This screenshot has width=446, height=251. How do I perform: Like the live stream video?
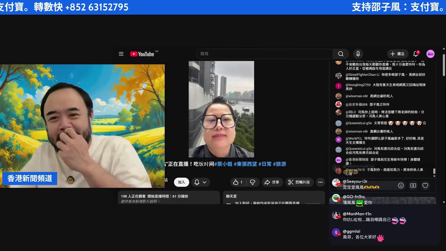click(x=238, y=182)
